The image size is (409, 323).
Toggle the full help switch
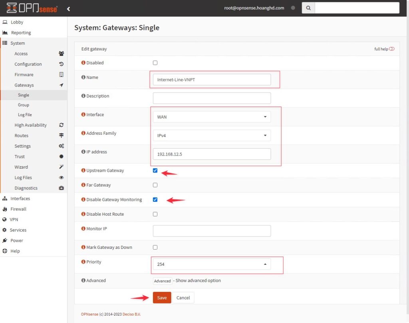coord(391,49)
